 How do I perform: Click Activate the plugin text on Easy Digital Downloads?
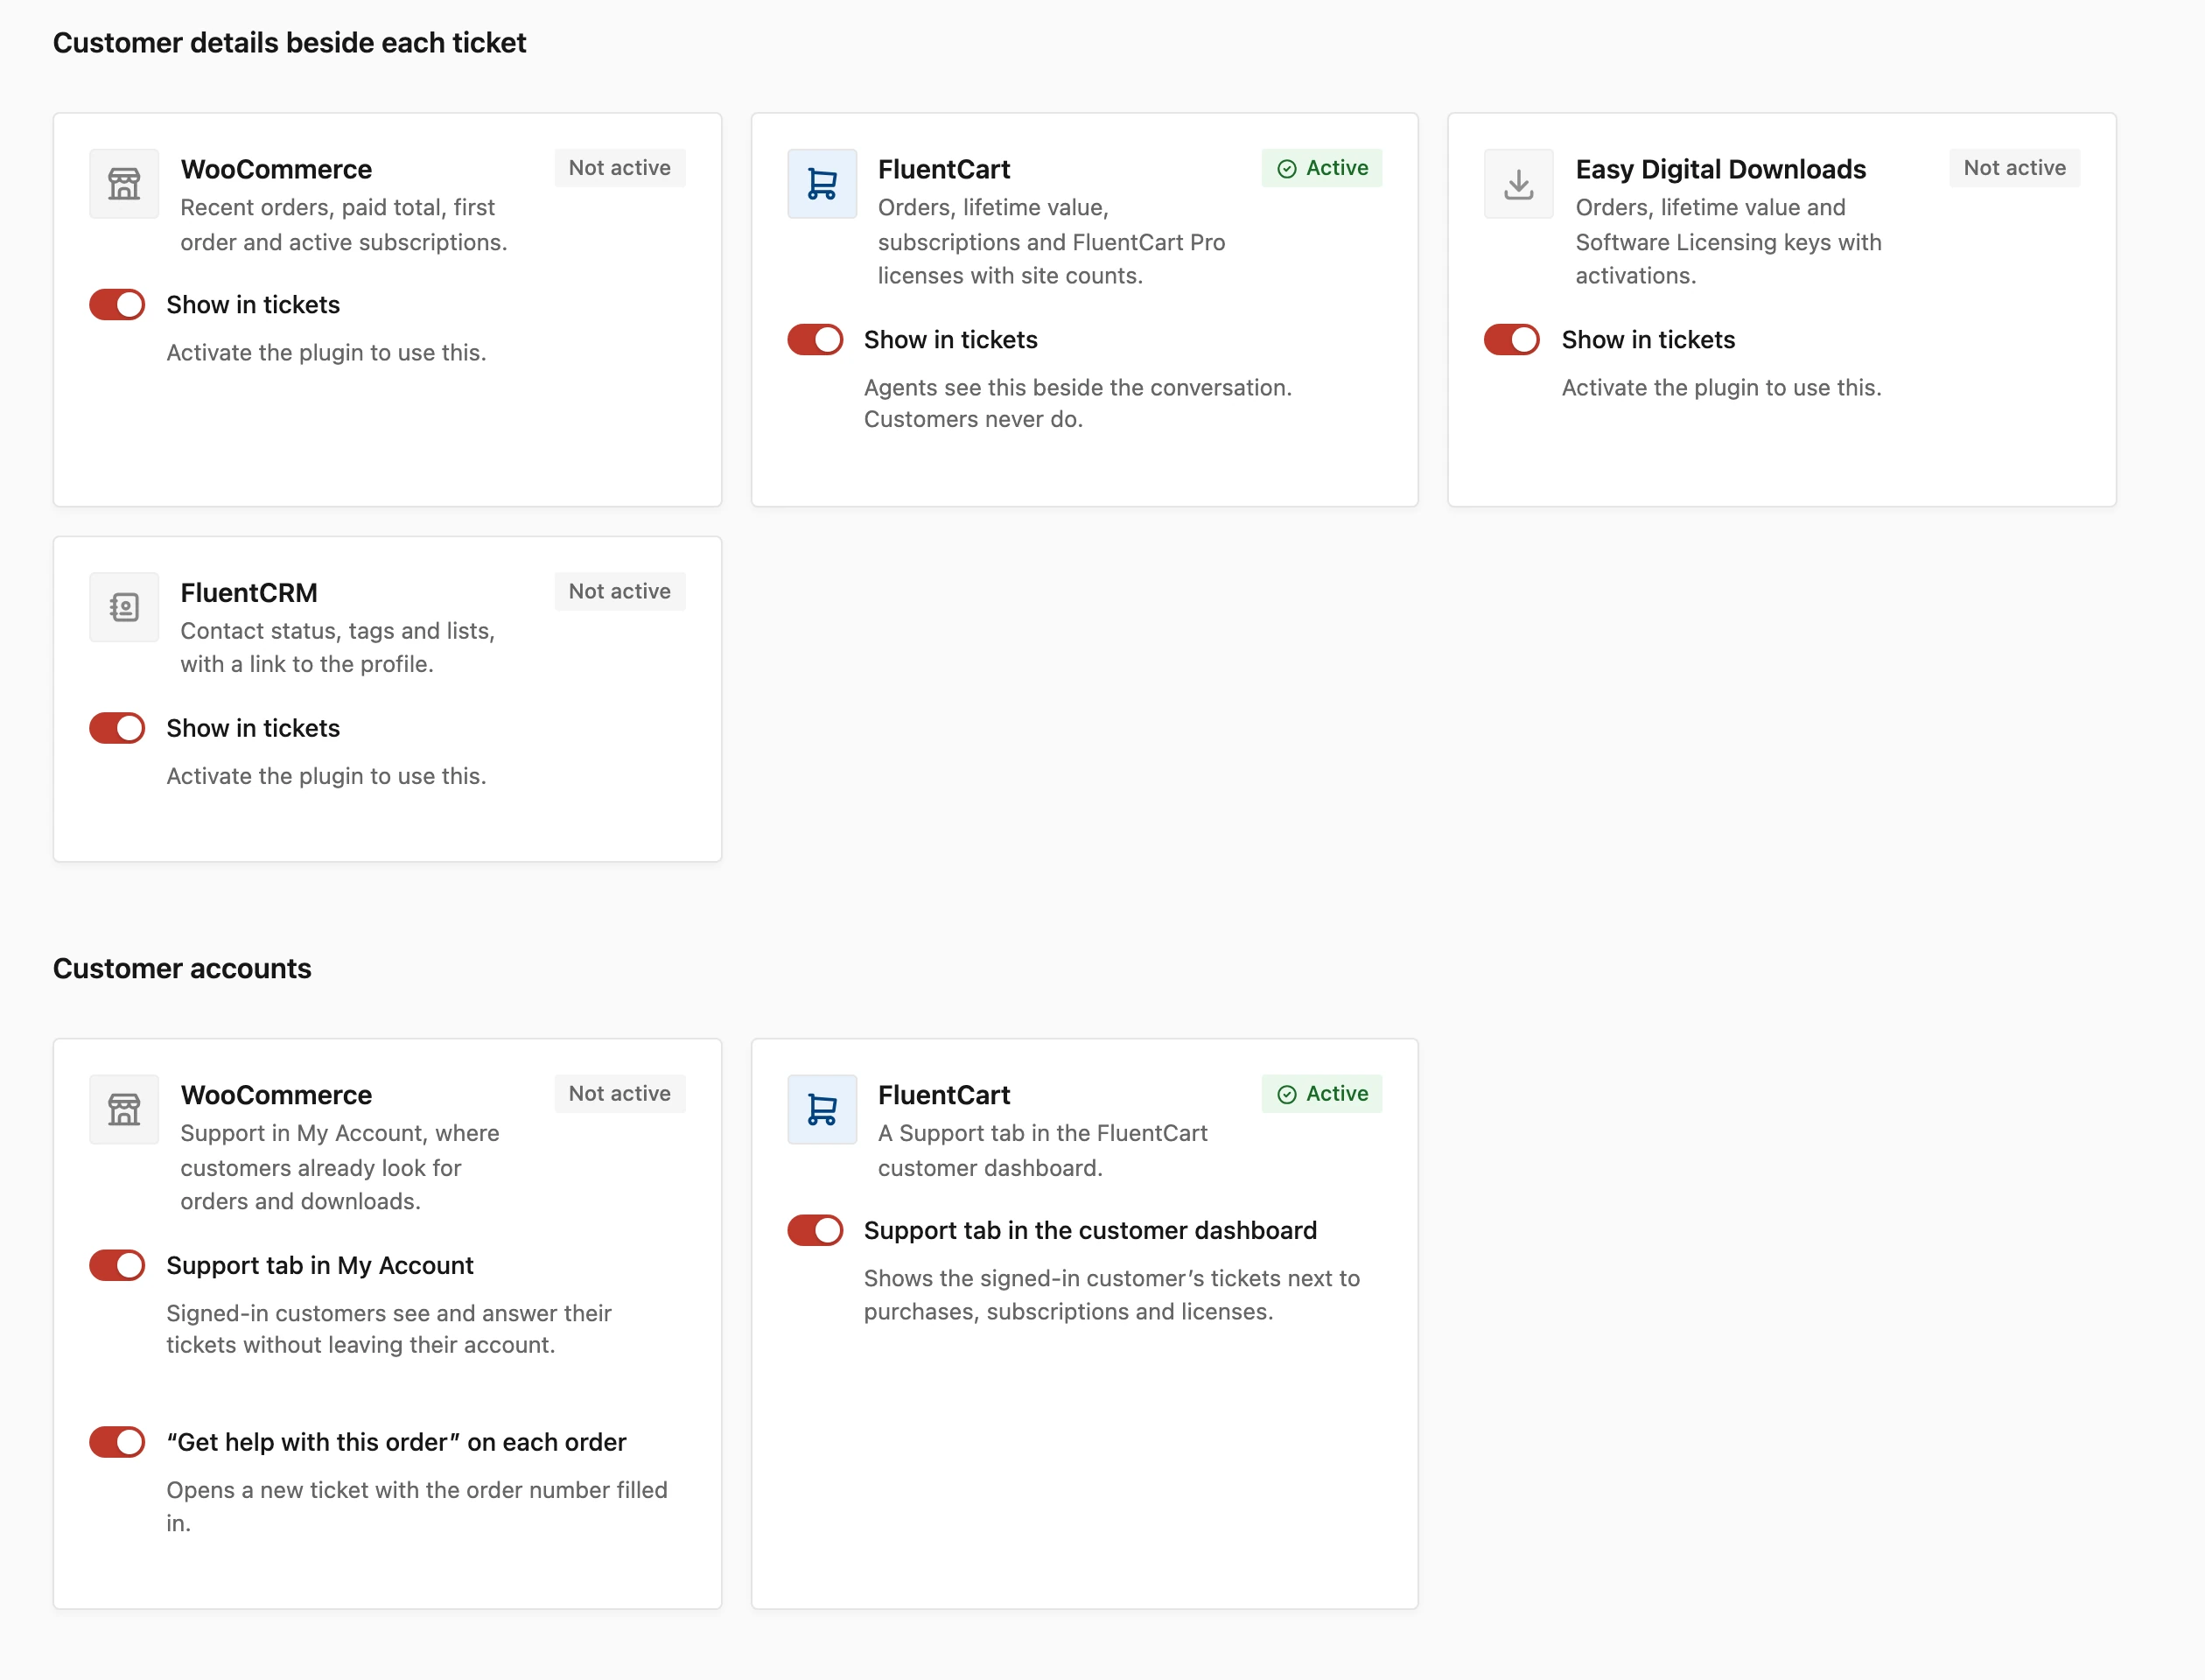(x=1722, y=388)
